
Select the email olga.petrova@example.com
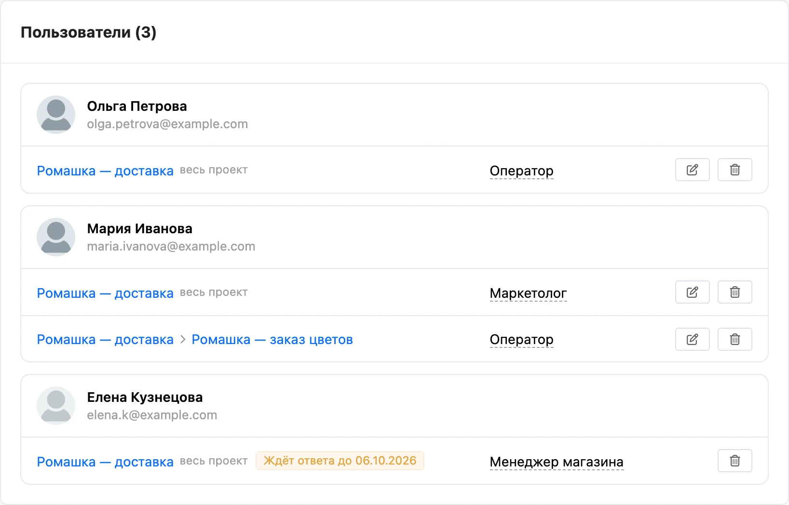pos(167,124)
